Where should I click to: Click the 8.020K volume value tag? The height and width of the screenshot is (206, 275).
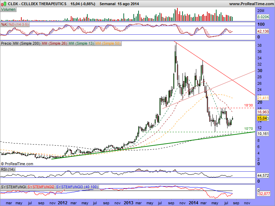263,17
